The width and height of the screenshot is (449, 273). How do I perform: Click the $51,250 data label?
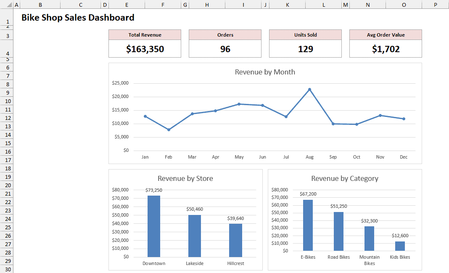click(338, 206)
